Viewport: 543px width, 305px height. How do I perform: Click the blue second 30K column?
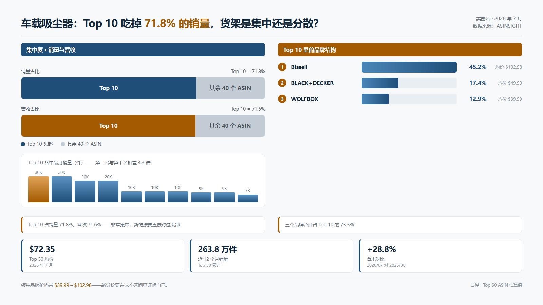tap(62, 189)
